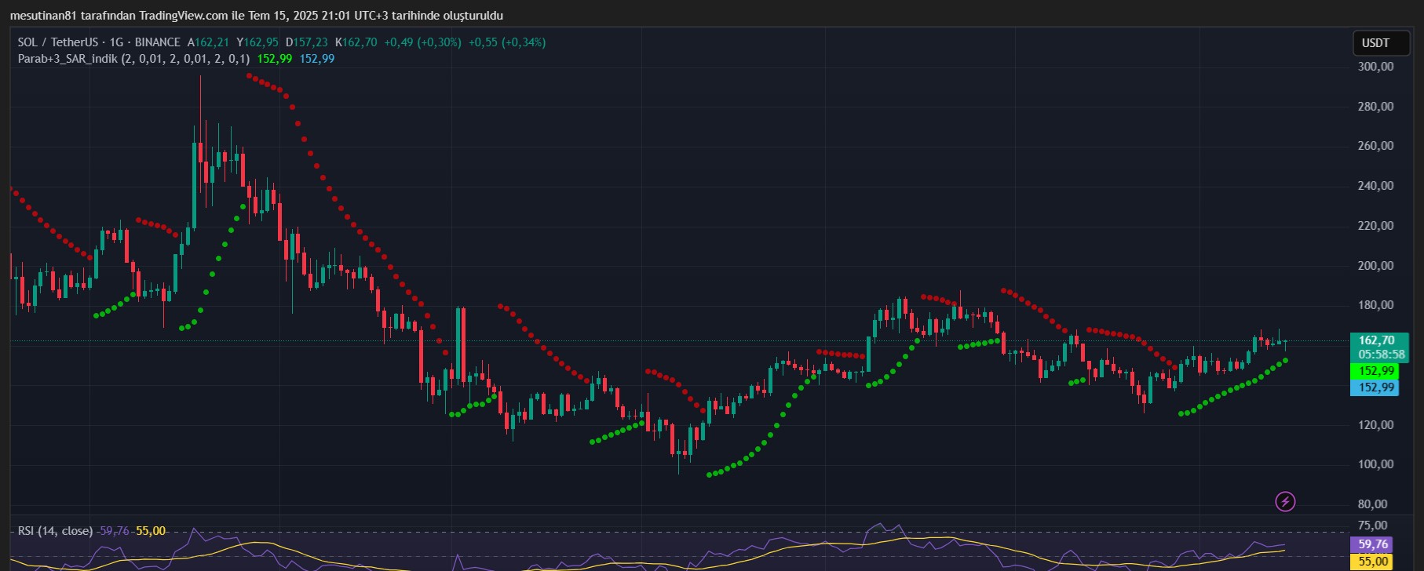The height and width of the screenshot is (571, 1424).
Task: Click the close value K162,70 in legend
Action: point(356,42)
